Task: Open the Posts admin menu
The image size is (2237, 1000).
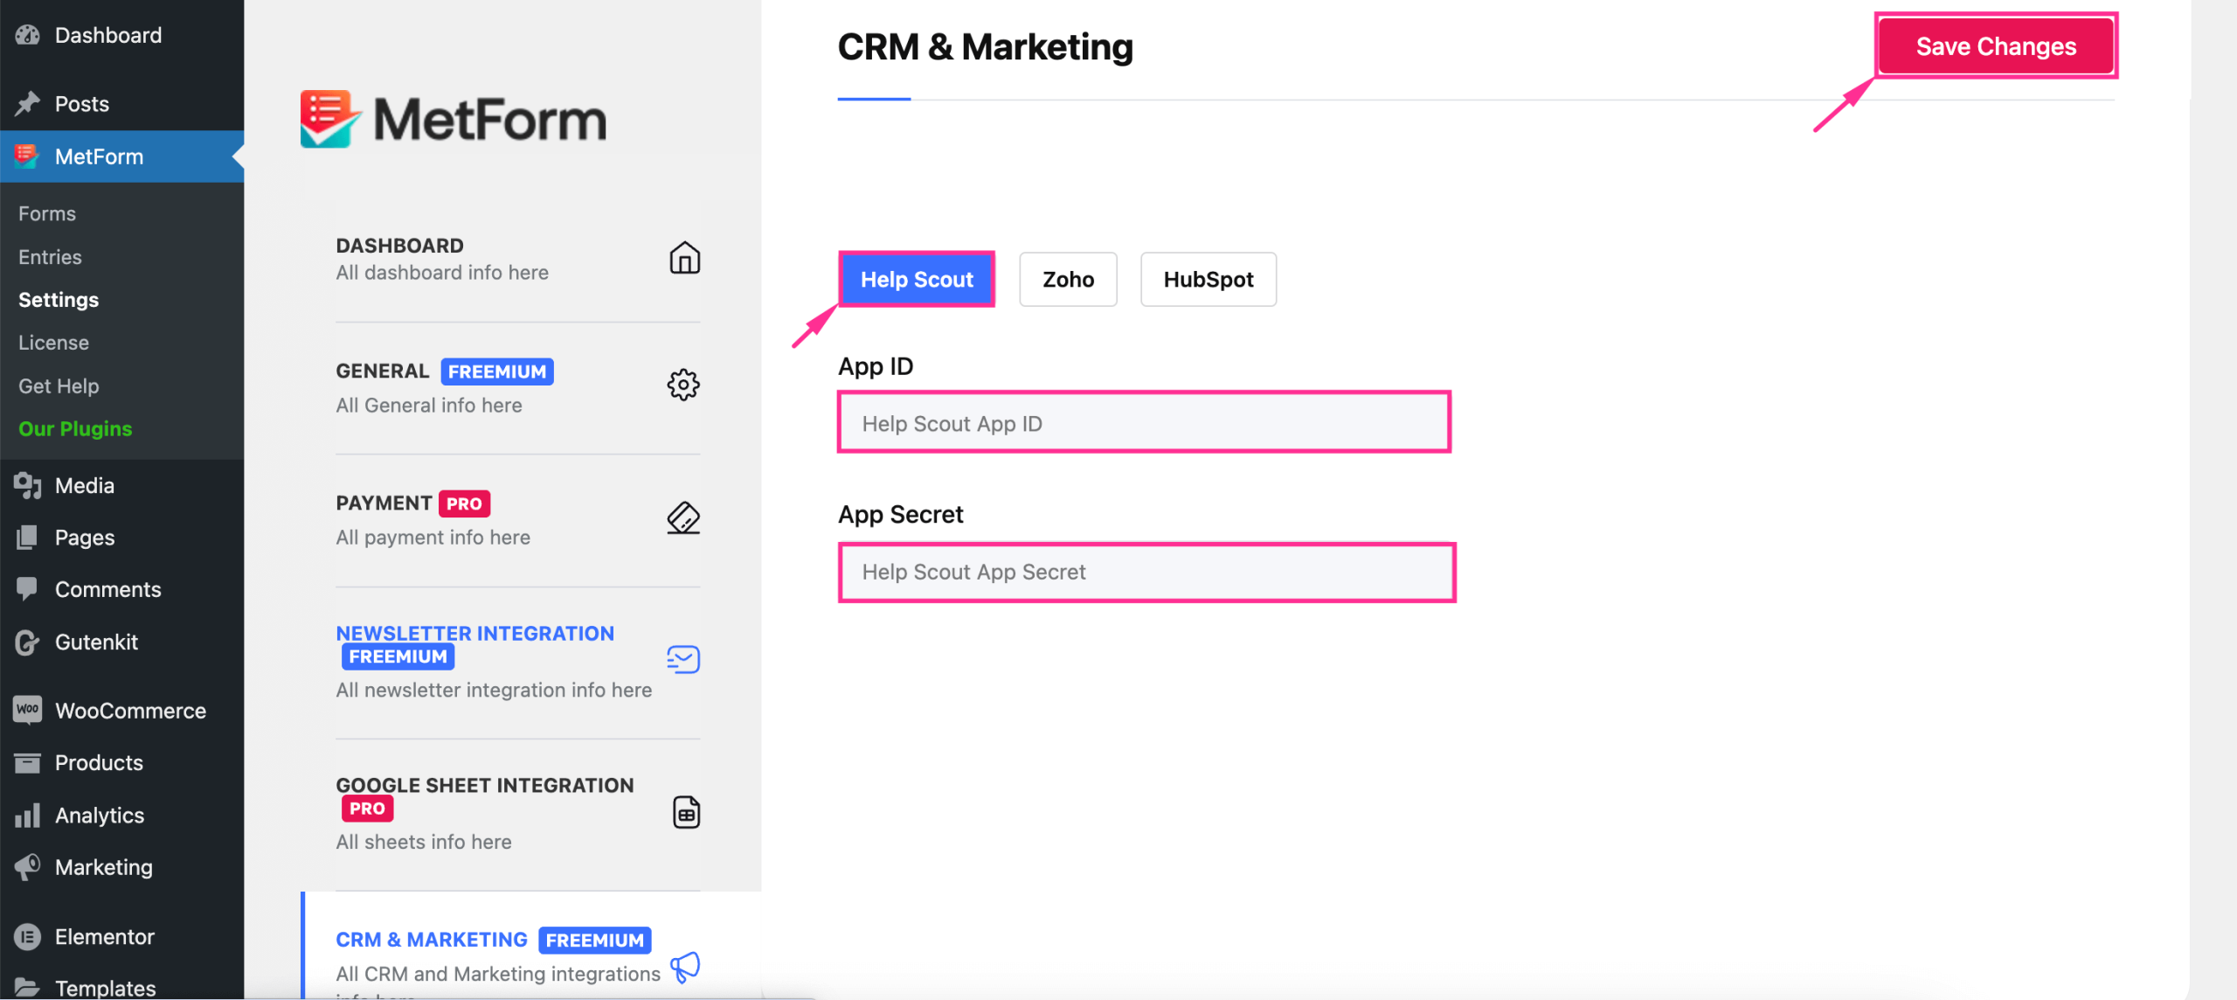Action: coord(122,104)
